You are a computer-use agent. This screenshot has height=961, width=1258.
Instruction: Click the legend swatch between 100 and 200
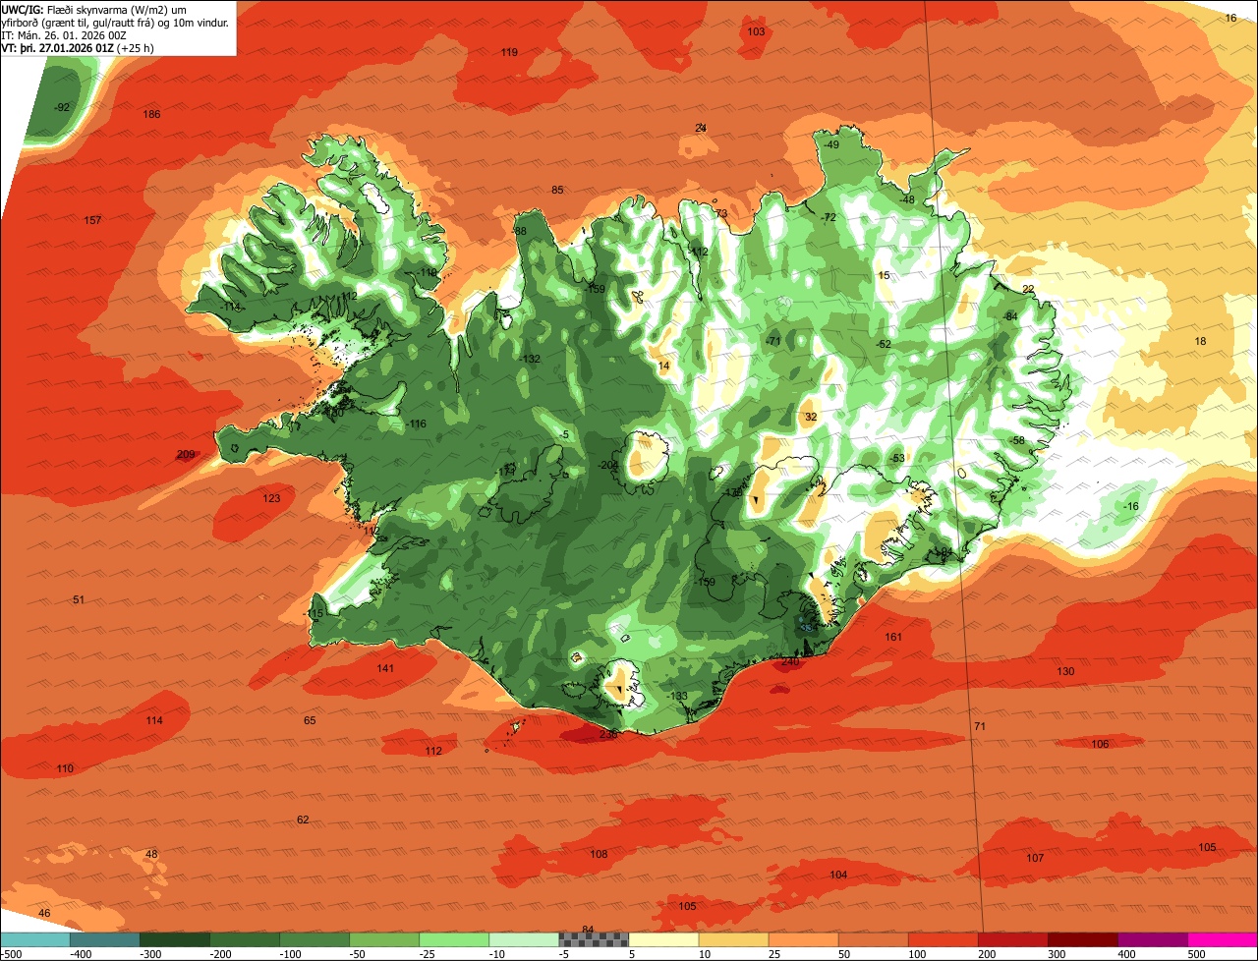click(943, 939)
